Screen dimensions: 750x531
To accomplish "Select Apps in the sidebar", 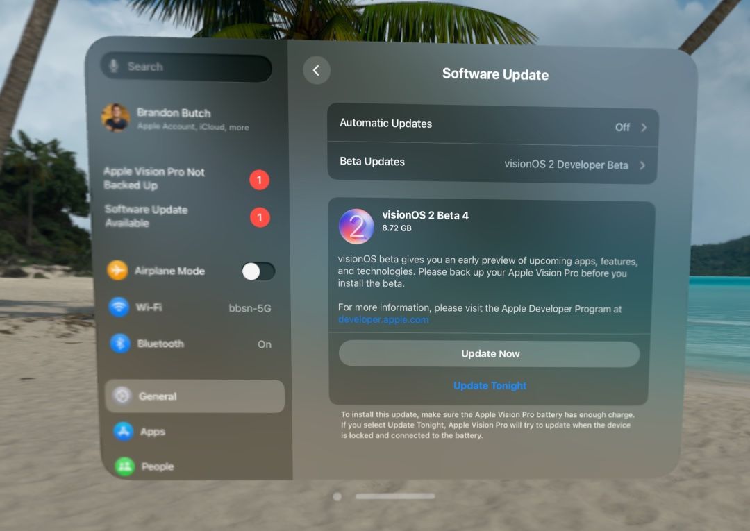I will pyautogui.click(x=194, y=432).
